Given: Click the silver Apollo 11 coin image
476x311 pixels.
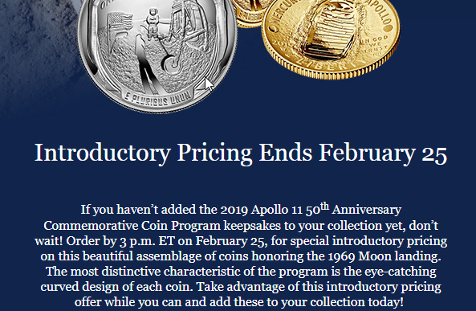Looking at the screenshot, I should point(157,53).
